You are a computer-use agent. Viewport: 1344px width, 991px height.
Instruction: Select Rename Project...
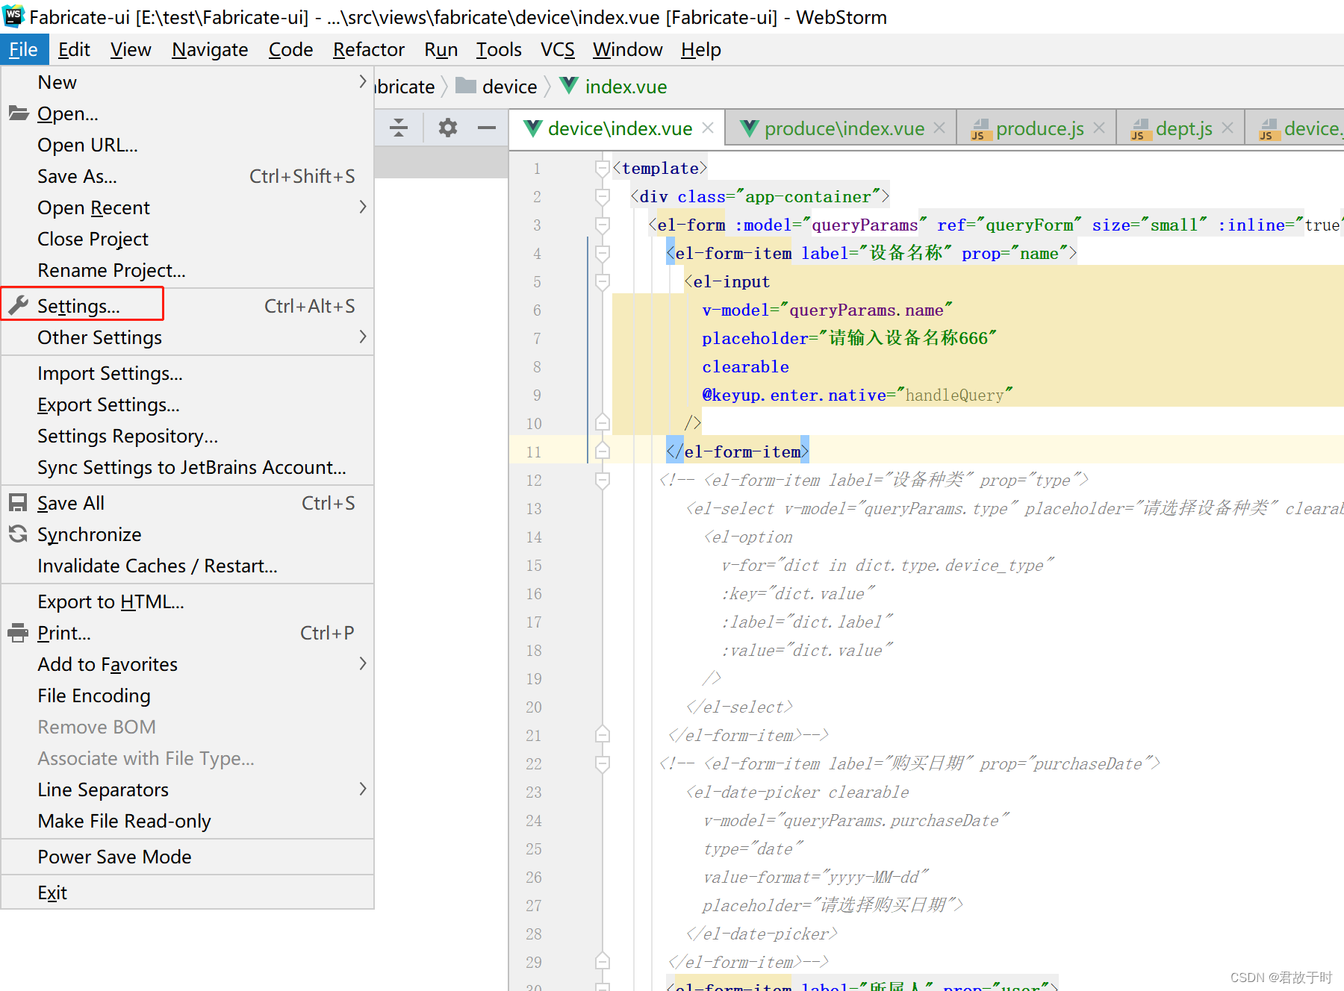pyautogui.click(x=187, y=270)
